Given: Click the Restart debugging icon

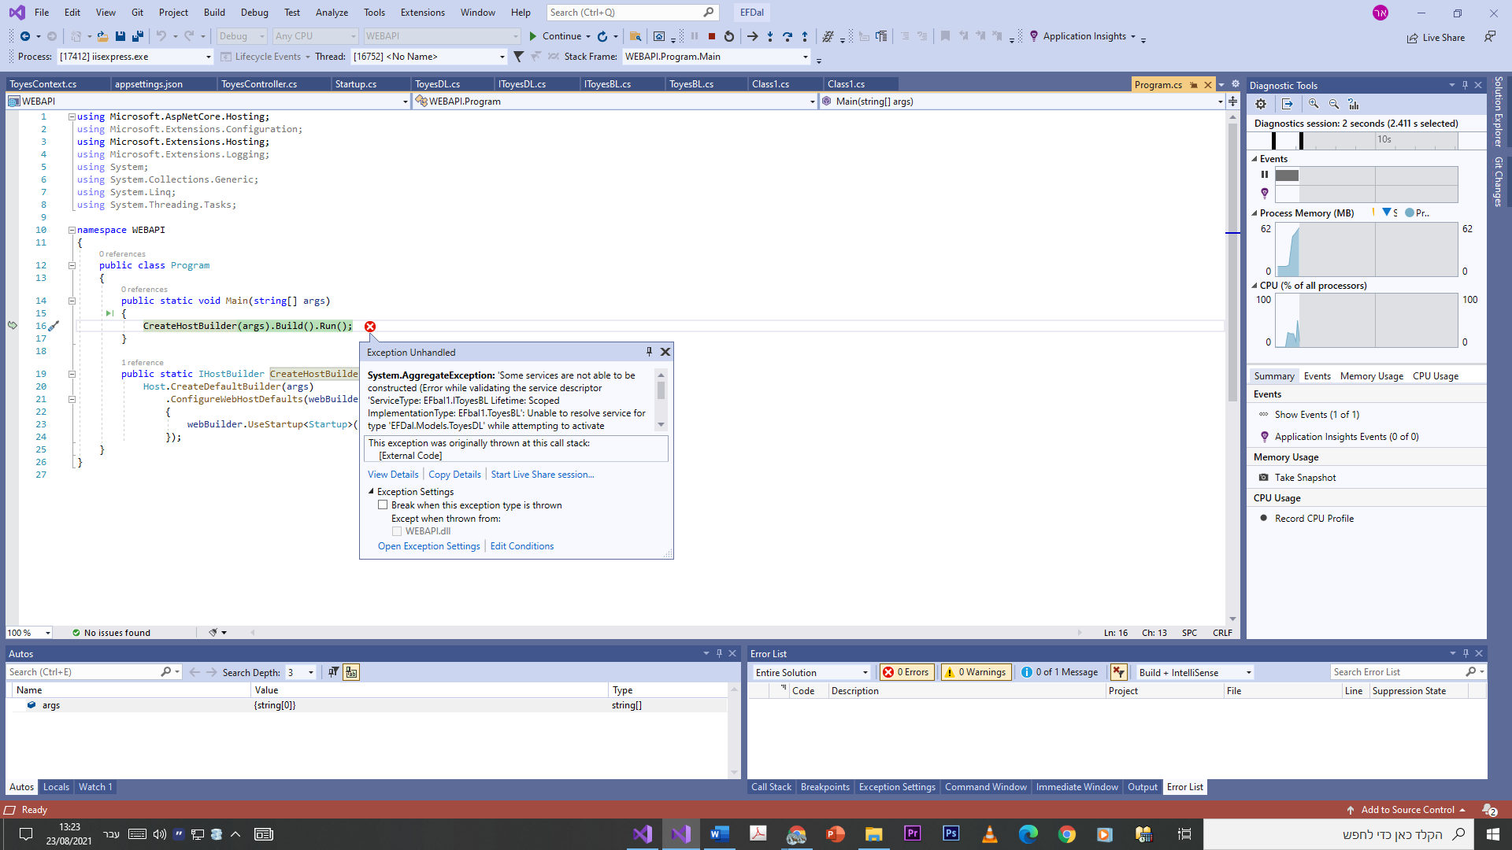Looking at the screenshot, I should click(x=729, y=36).
